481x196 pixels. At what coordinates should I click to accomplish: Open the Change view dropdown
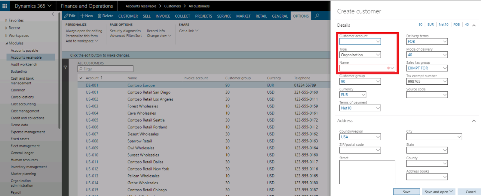click(159, 36)
